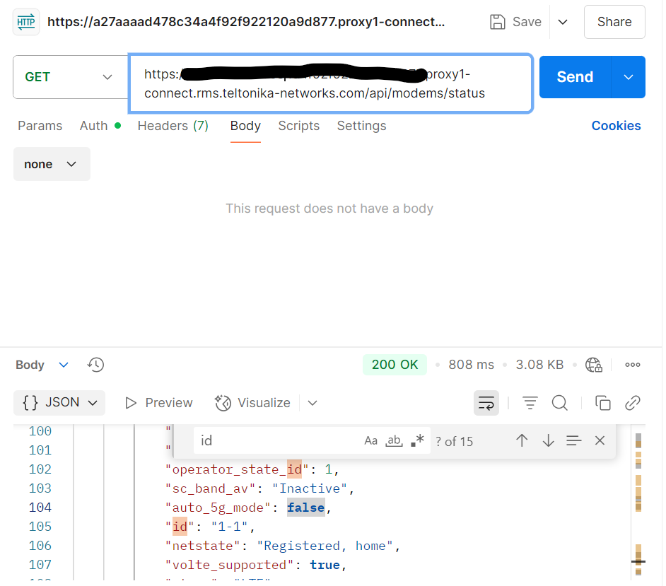Open the Settings tab
Screen dimensions: 666x586
tap(361, 126)
